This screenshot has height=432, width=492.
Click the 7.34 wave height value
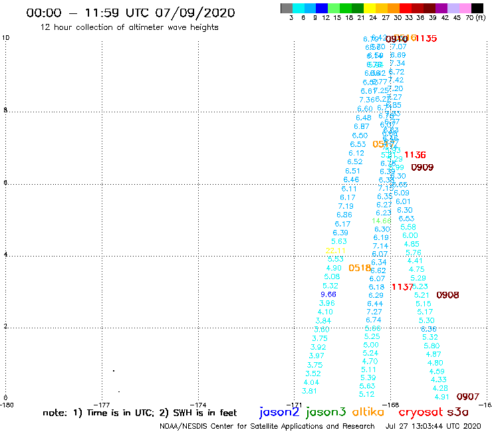[x=398, y=64]
